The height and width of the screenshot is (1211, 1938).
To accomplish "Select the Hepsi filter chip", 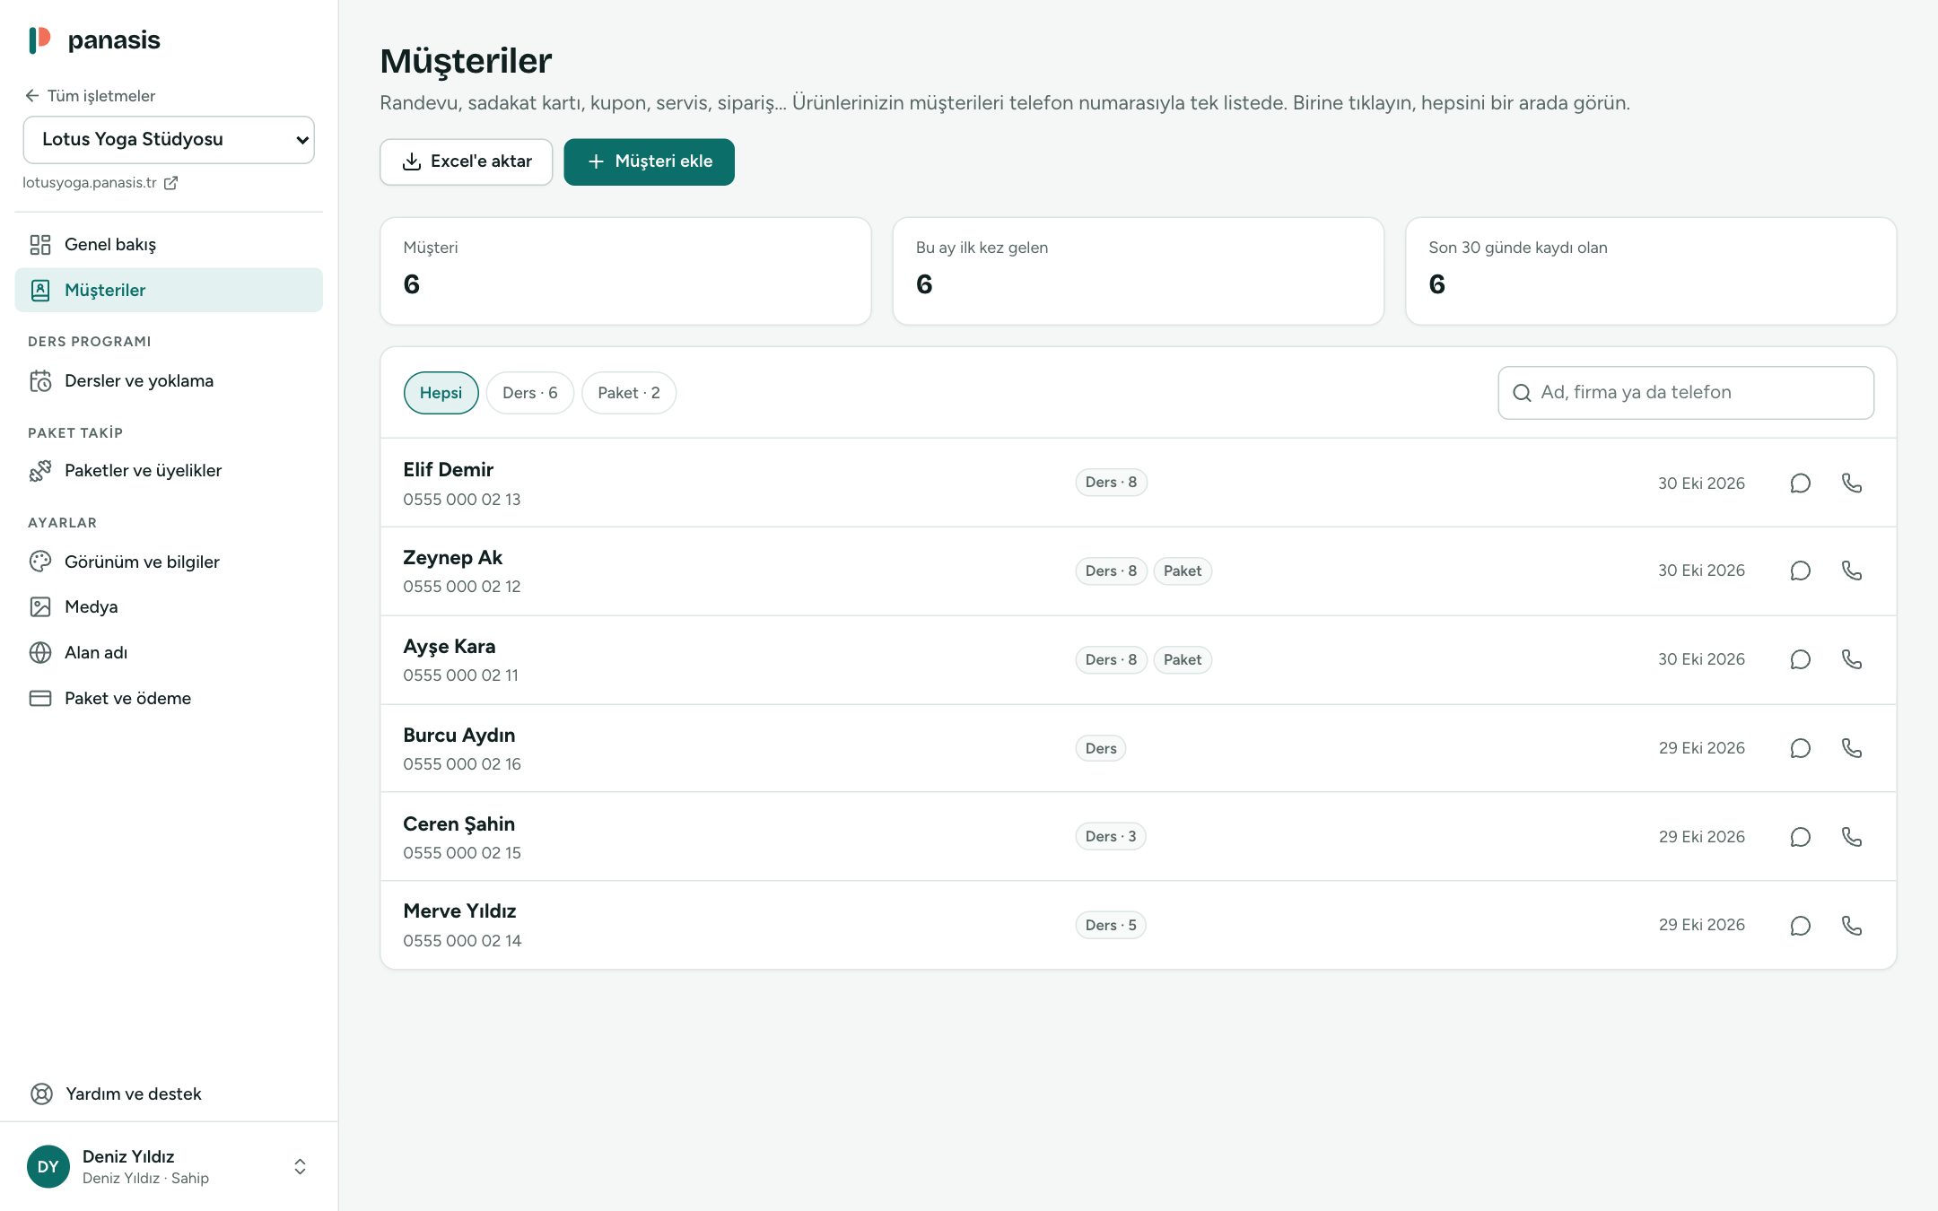I will tap(441, 393).
